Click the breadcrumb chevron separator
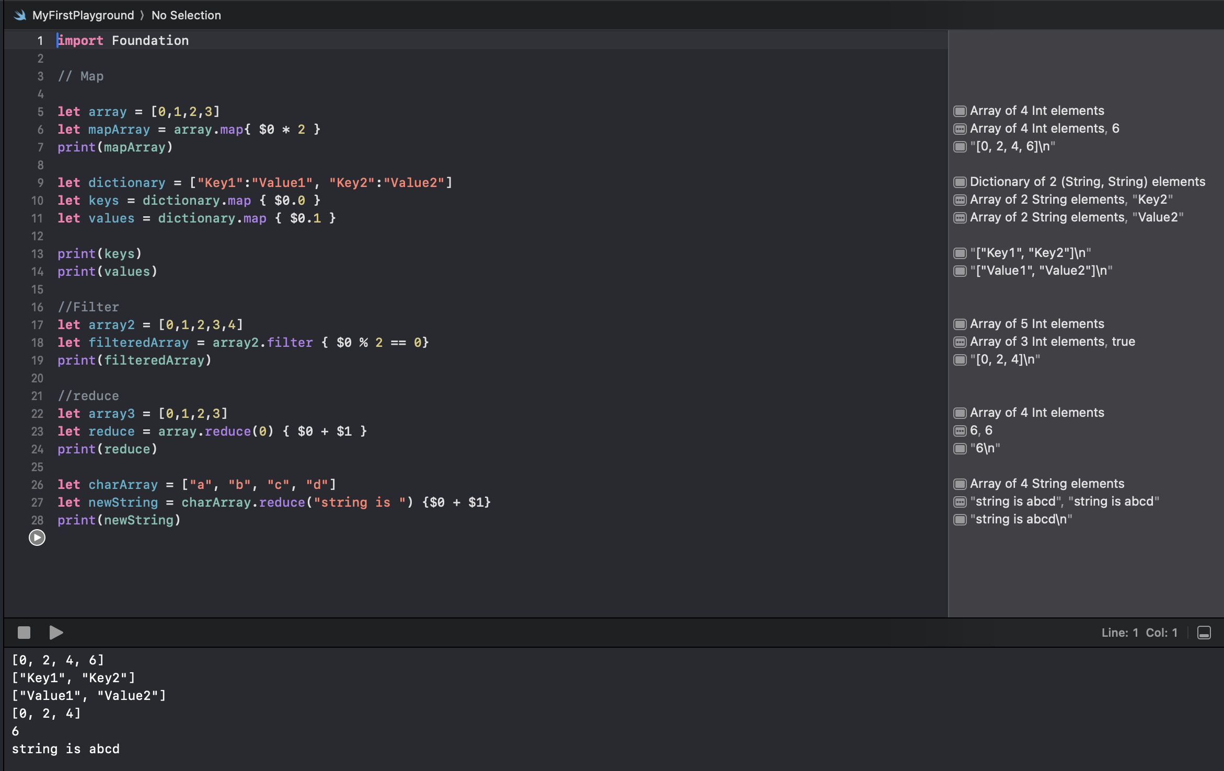 pyautogui.click(x=142, y=15)
